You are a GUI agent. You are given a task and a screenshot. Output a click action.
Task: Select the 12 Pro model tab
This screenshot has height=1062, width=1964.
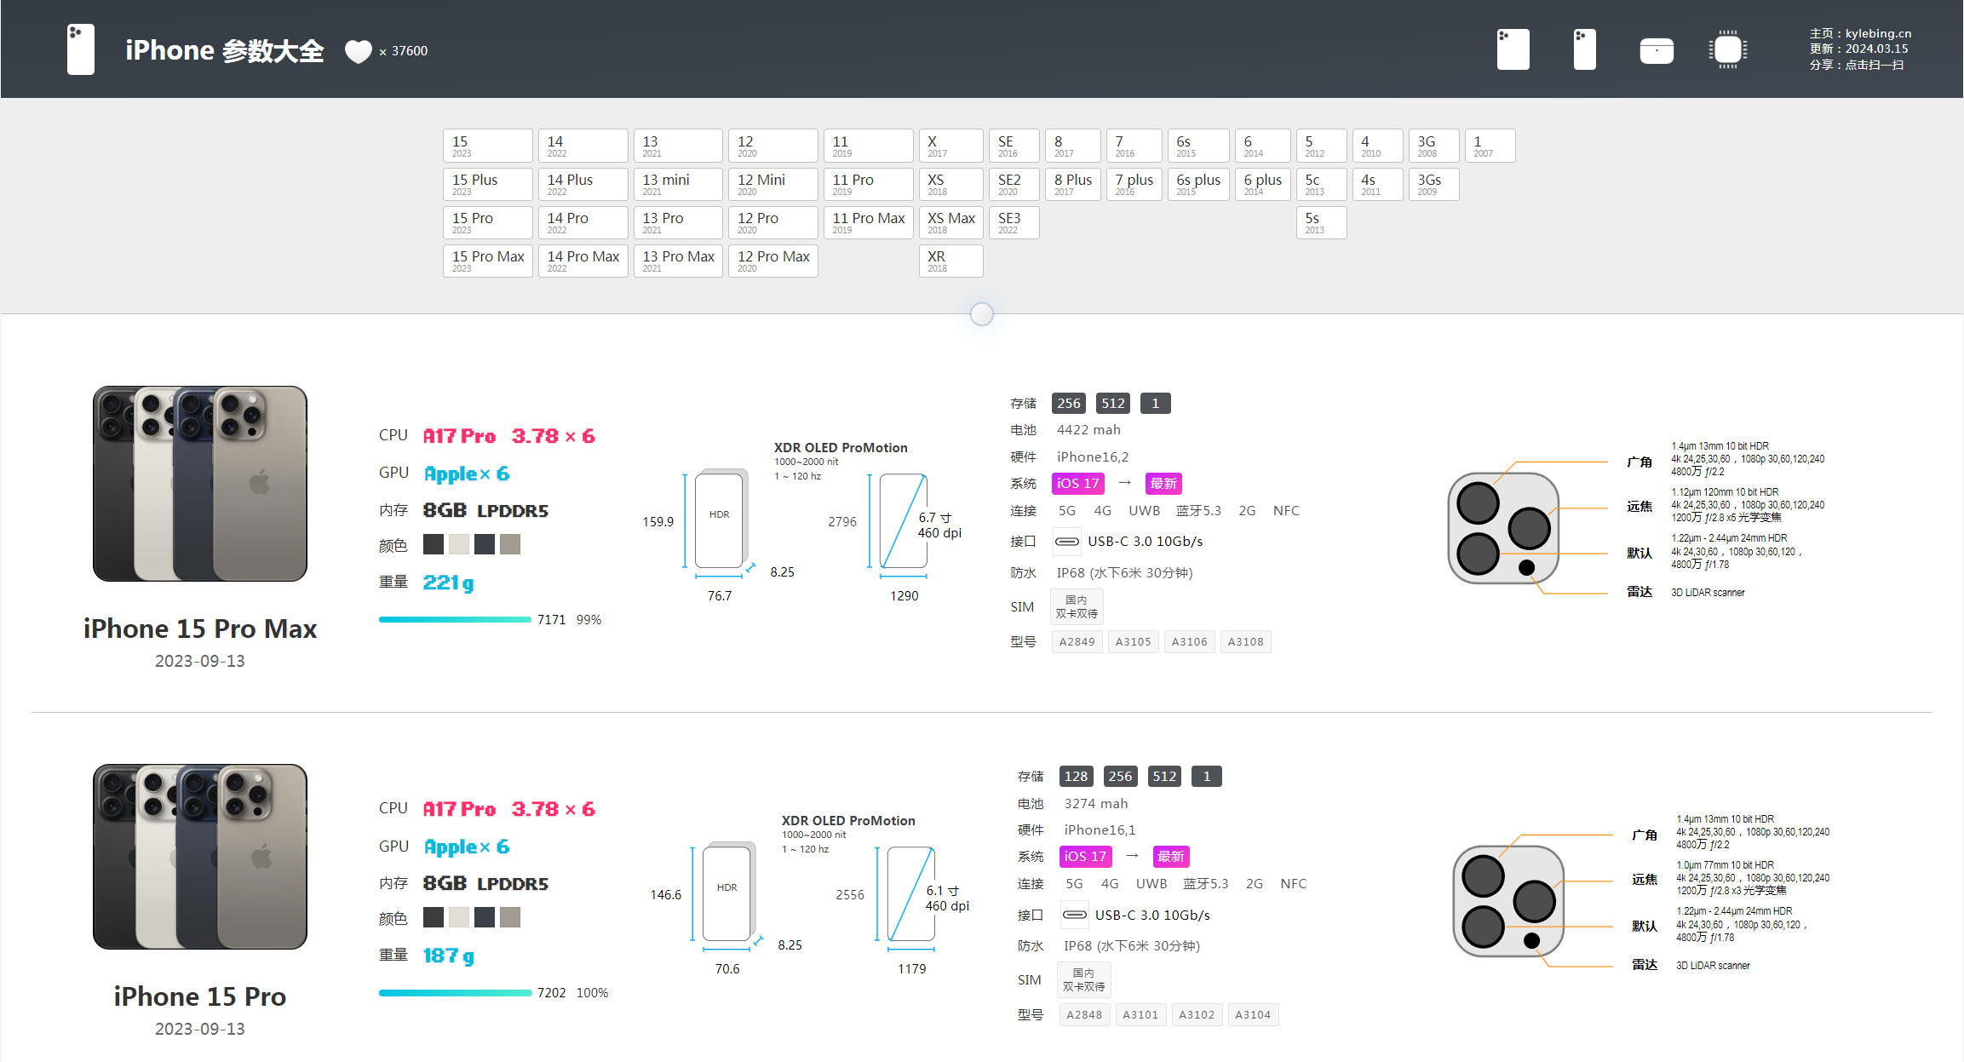[773, 222]
